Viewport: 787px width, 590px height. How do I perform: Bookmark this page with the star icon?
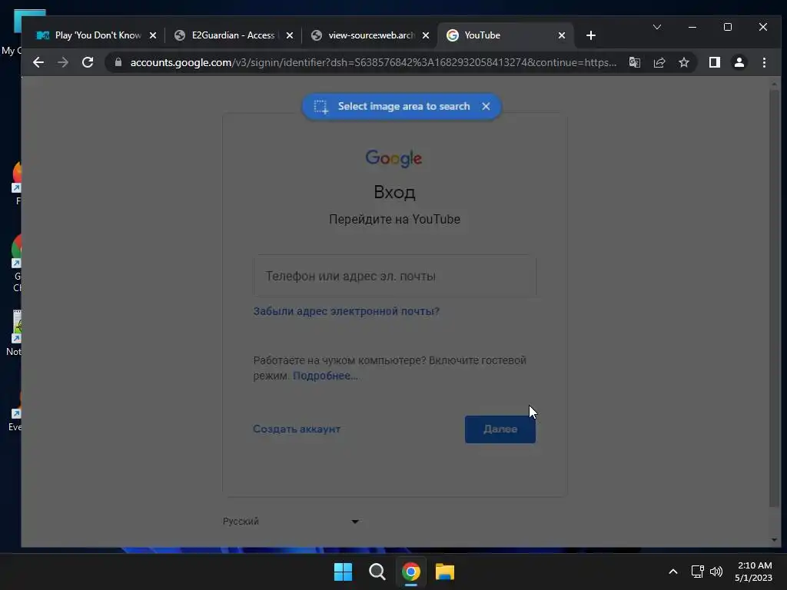tap(683, 62)
